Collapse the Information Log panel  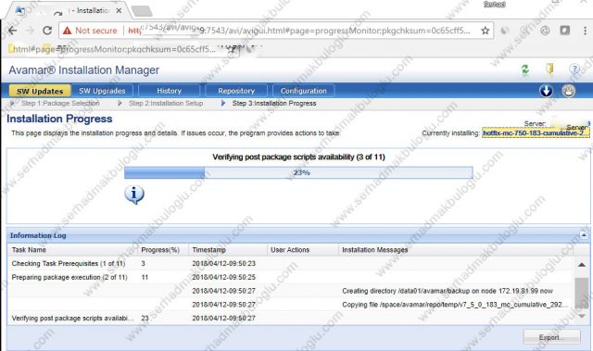(584, 235)
